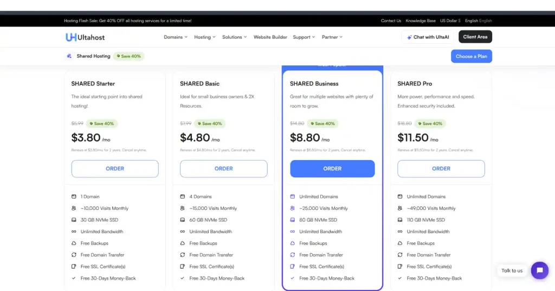Viewport: 555px width, 291px height.
Task: Open Website Builder page
Action: coord(270,37)
